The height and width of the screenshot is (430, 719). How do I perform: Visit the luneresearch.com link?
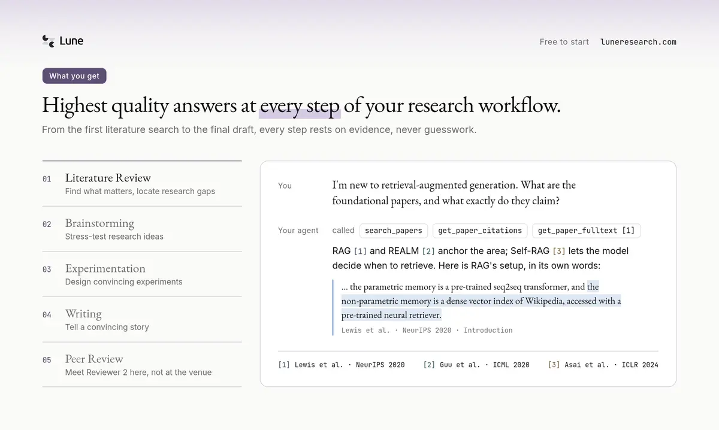[x=638, y=42]
